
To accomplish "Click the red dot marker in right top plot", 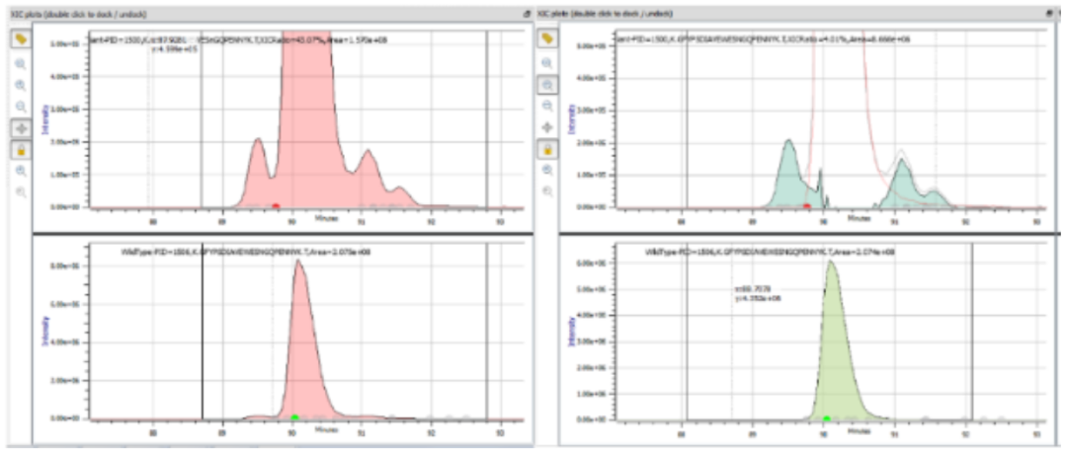I will coord(806,205).
